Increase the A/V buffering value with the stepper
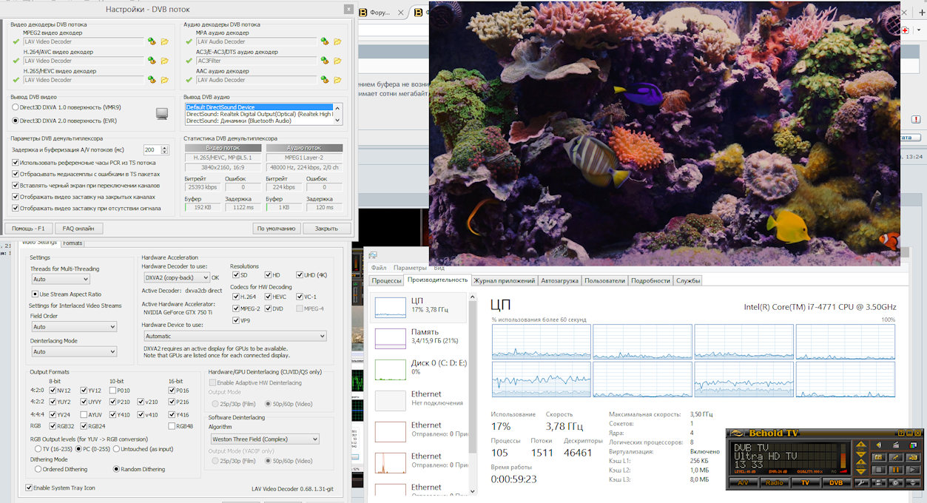The image size is (927, 503). (x=165, y=147)
